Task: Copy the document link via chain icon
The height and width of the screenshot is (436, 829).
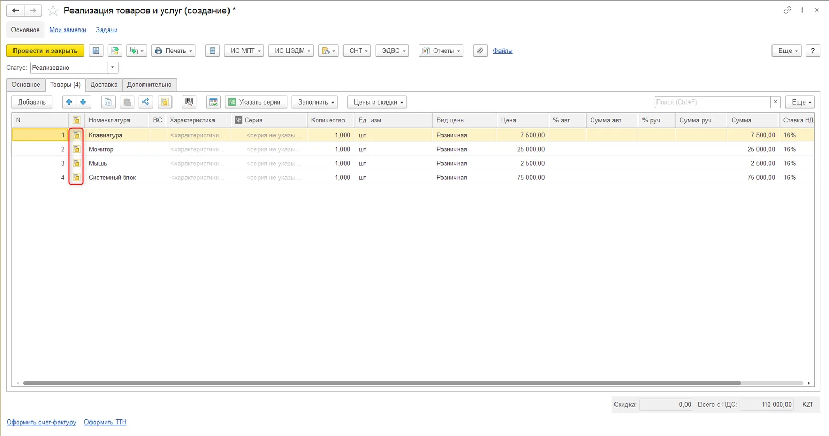Action: point(788,10)
